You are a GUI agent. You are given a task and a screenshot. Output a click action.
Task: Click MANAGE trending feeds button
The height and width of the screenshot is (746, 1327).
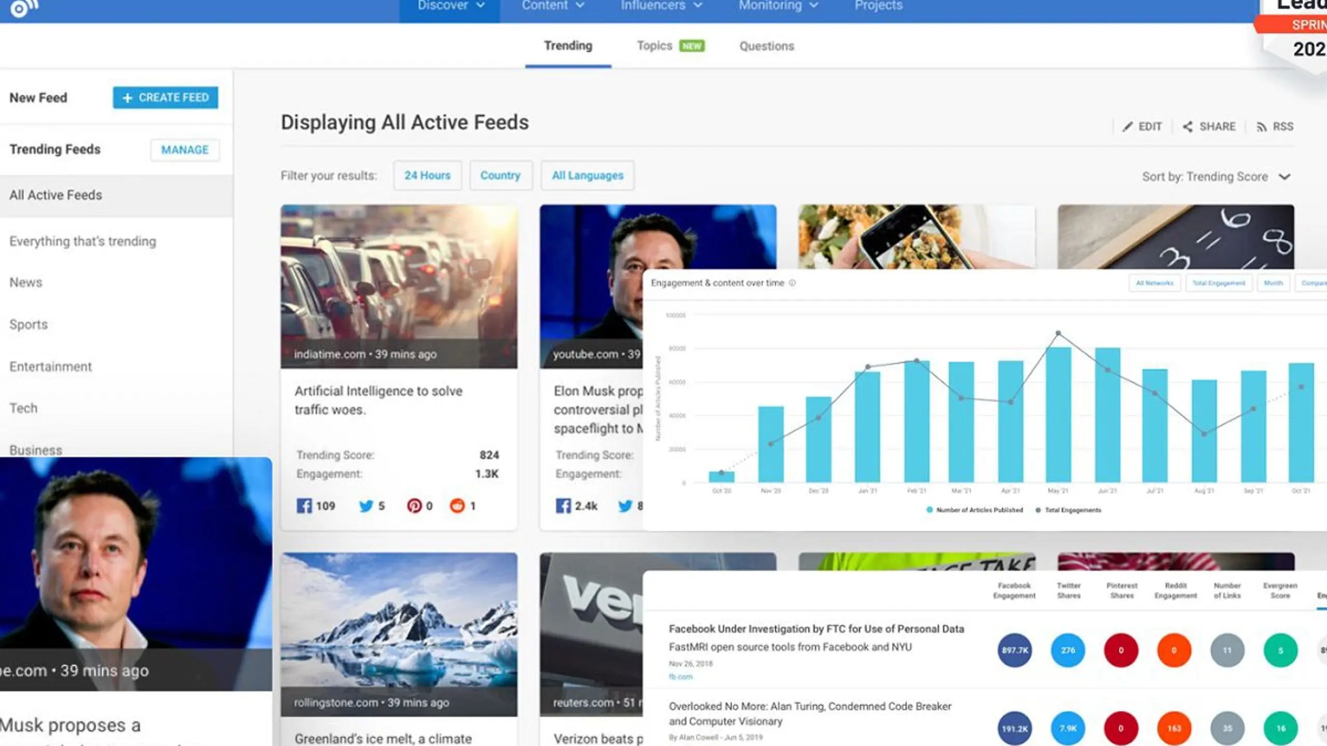(x=184, y=149)
